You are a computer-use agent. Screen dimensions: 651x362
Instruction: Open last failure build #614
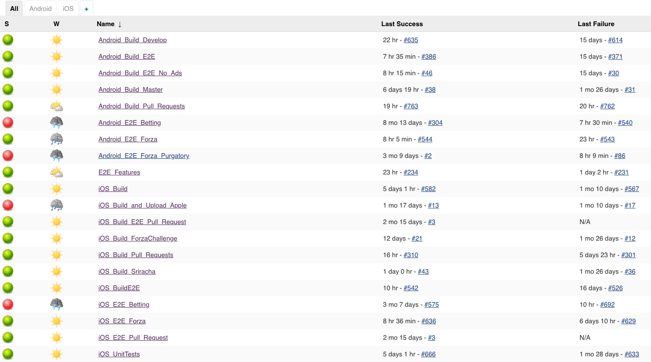pyautogui.click(x=615, y=40)
